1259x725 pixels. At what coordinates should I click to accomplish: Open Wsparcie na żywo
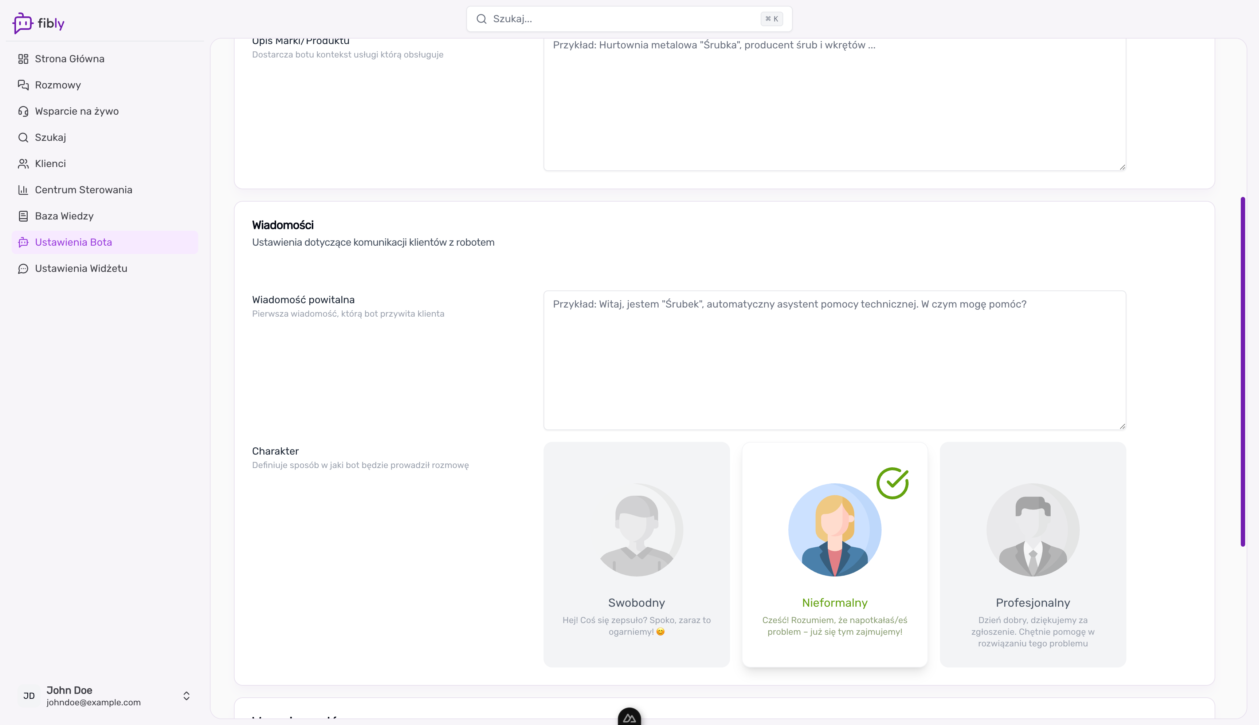(x=105, y=111)
